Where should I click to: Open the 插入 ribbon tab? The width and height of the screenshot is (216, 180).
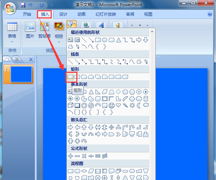tap(45, 14)
